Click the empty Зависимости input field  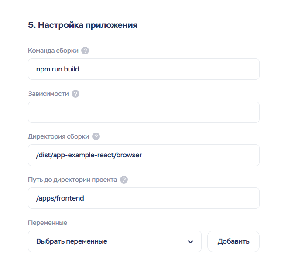144,112
